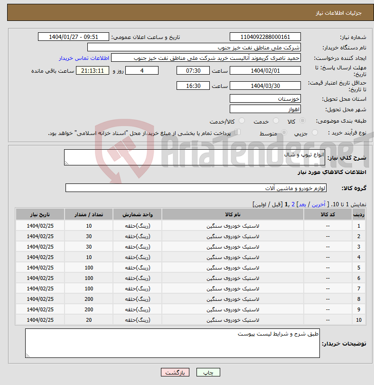Click the نام کالا column header
The height and width of the screenshot is (385, 374).
tap(233, 214)
